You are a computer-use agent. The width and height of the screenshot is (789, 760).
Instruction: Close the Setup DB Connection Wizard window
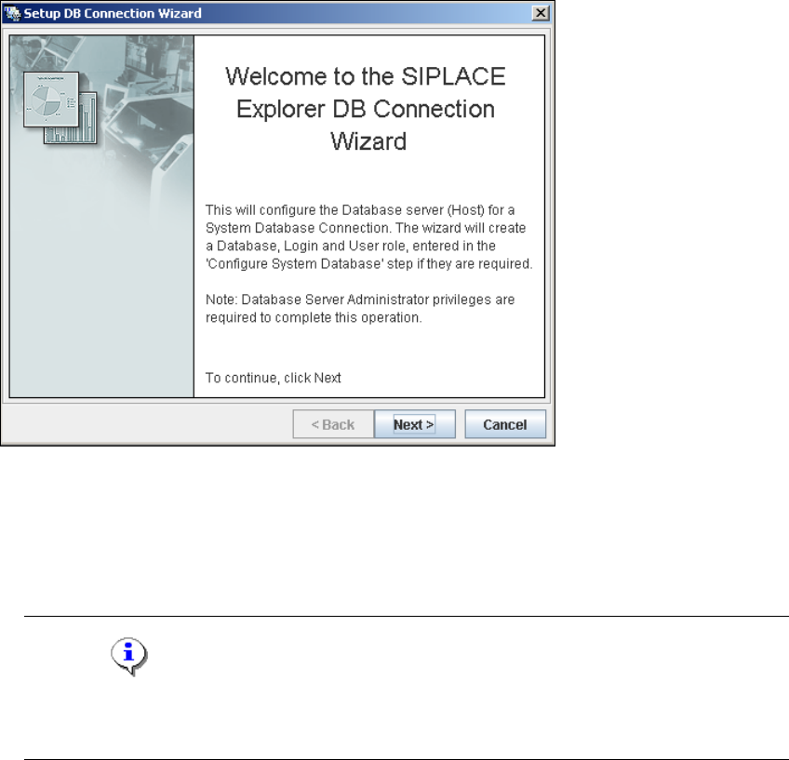tap(541, 13)
